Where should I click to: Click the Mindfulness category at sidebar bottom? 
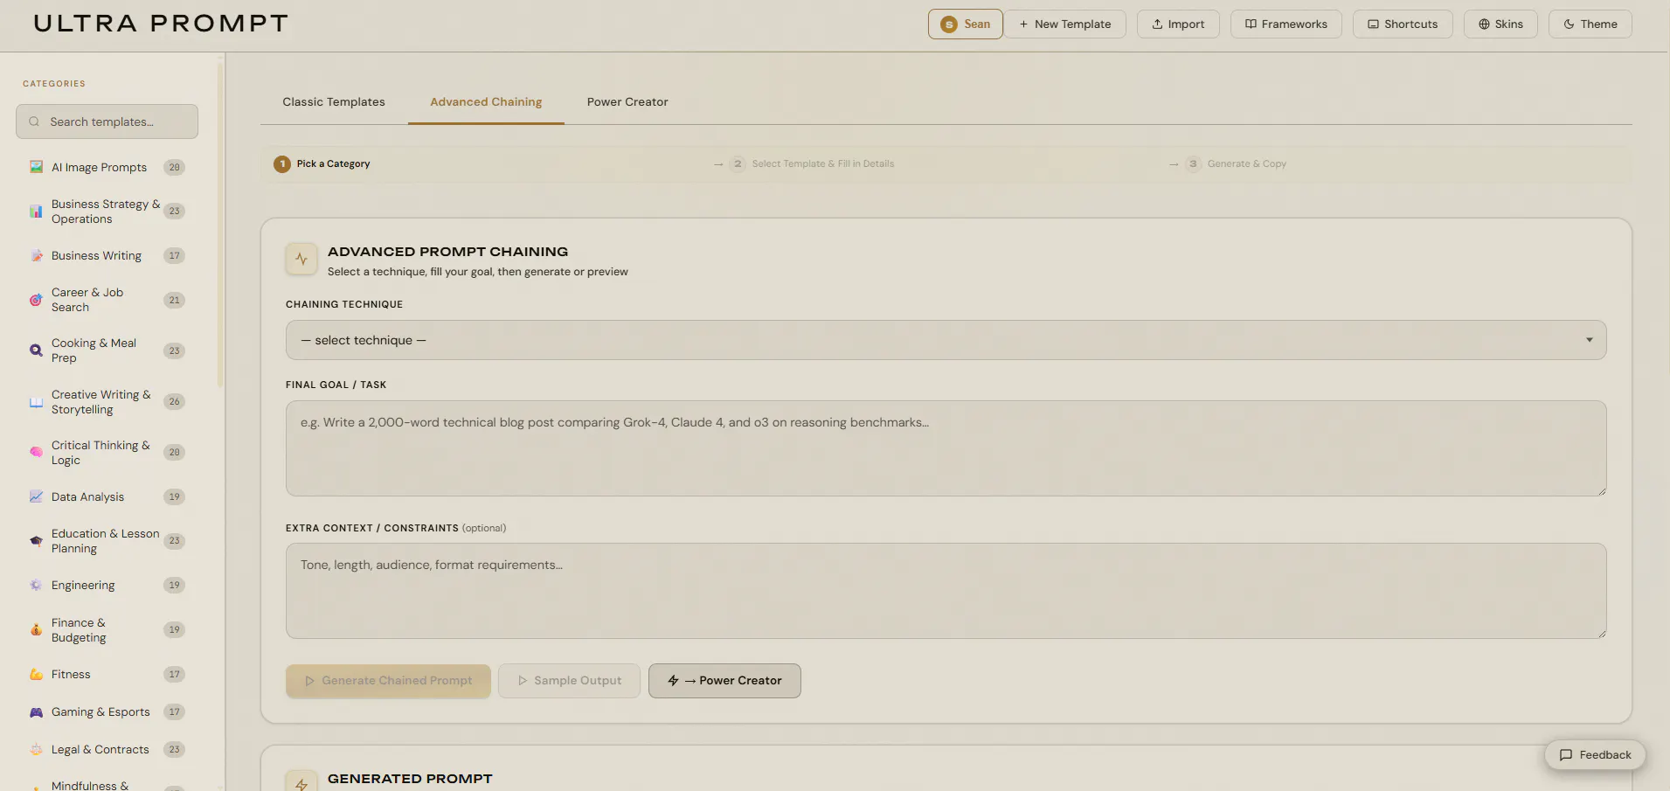107,785
